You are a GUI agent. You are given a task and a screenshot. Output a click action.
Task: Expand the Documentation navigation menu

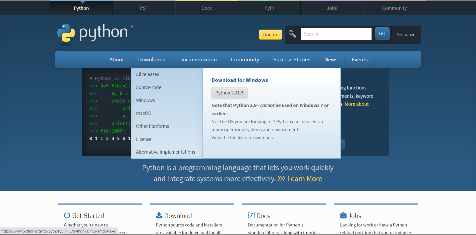click(x=198, y=60)
